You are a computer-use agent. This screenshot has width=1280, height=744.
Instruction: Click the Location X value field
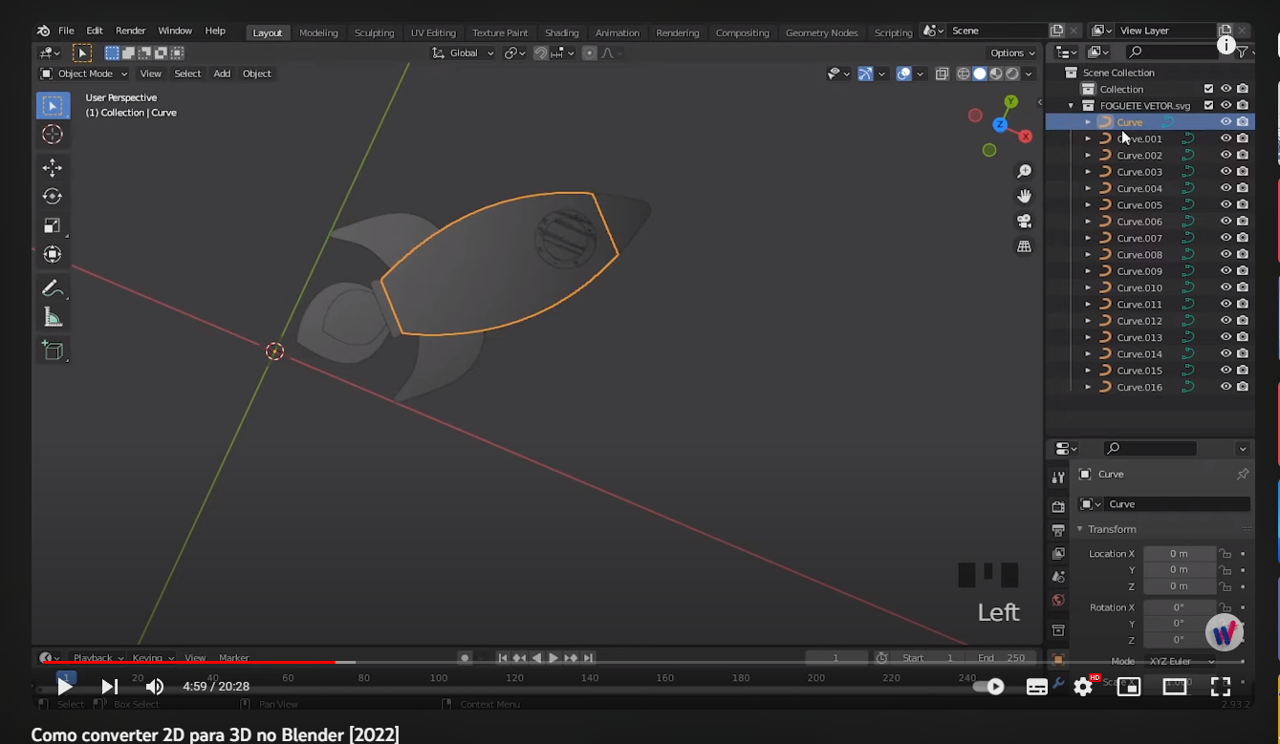tap(1180, 554)
